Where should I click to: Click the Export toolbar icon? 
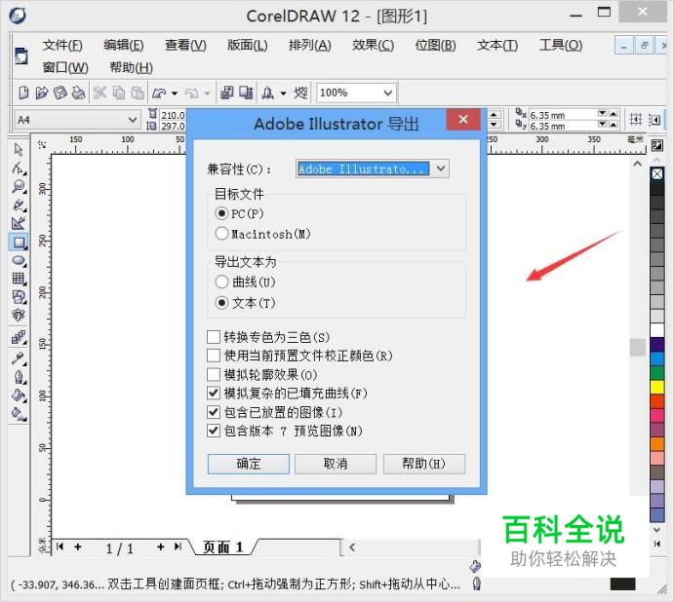[x=246, y=93]
